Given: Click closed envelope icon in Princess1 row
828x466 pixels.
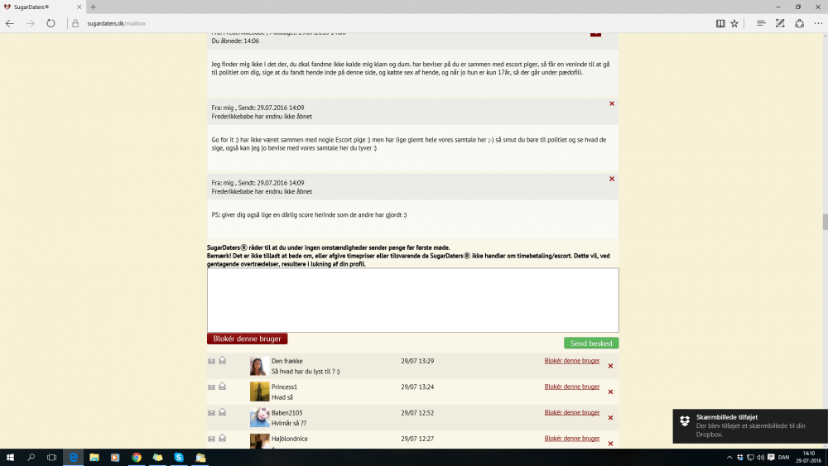Looking at the screenshot, I should pos(211,387).
